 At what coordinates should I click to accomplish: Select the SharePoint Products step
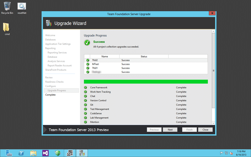coord(56,70)
